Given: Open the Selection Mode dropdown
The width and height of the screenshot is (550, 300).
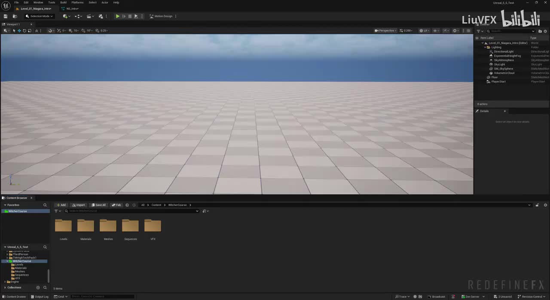Looking at the screenshot, I should [39, 16].
